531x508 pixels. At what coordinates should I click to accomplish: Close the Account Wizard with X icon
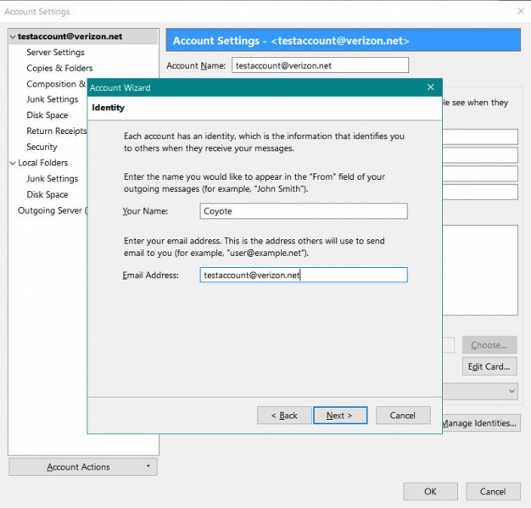[430, 87]
